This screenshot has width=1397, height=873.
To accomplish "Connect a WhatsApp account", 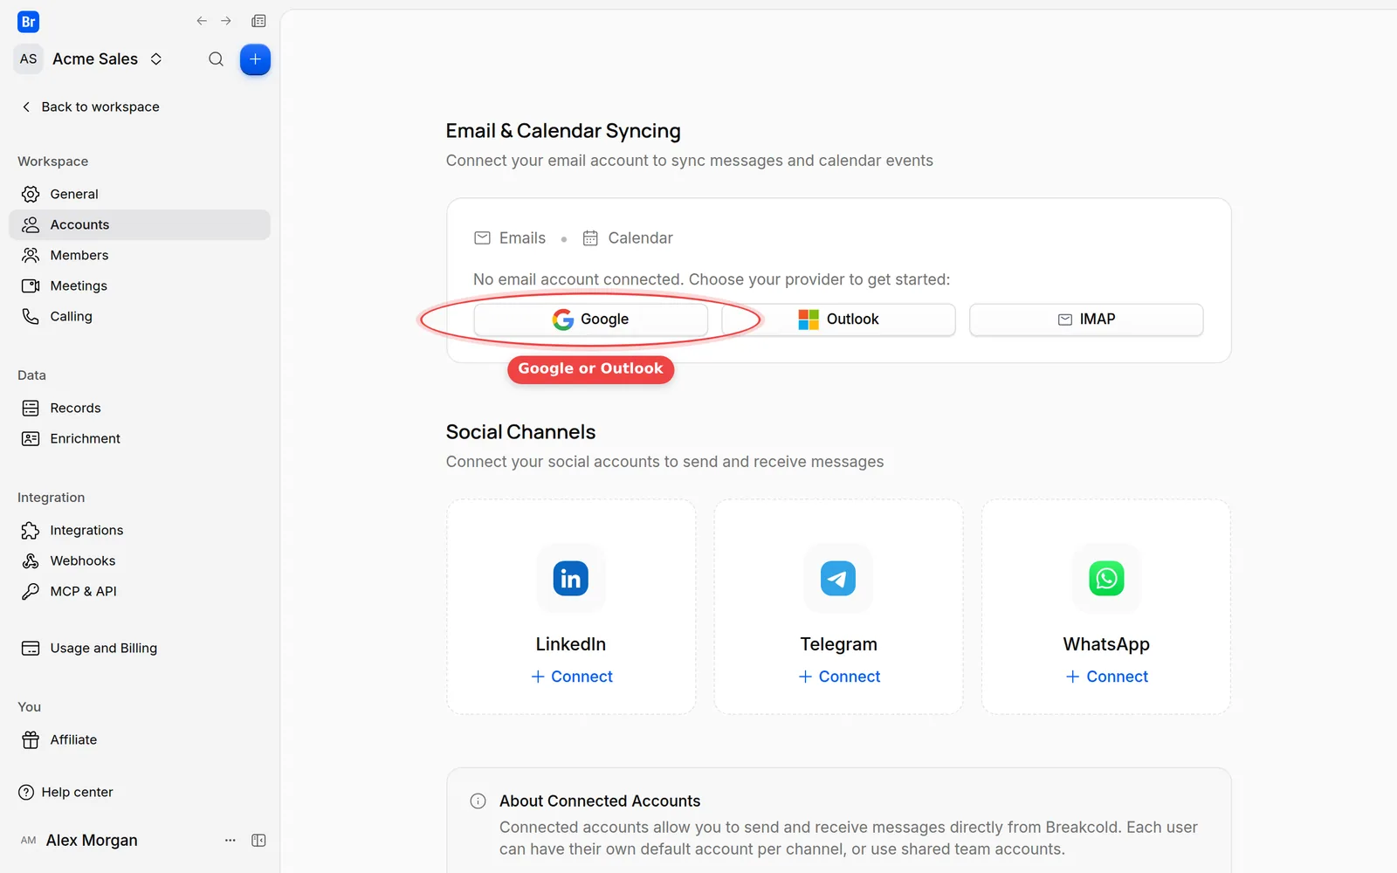I will tap(1107, 677).
